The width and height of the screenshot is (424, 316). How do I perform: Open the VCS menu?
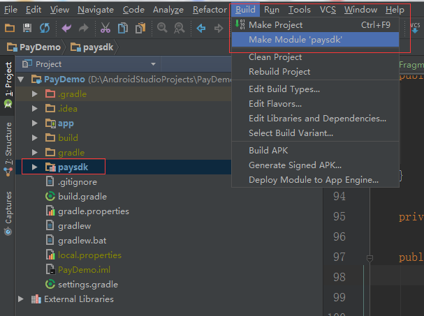[328, 10]
